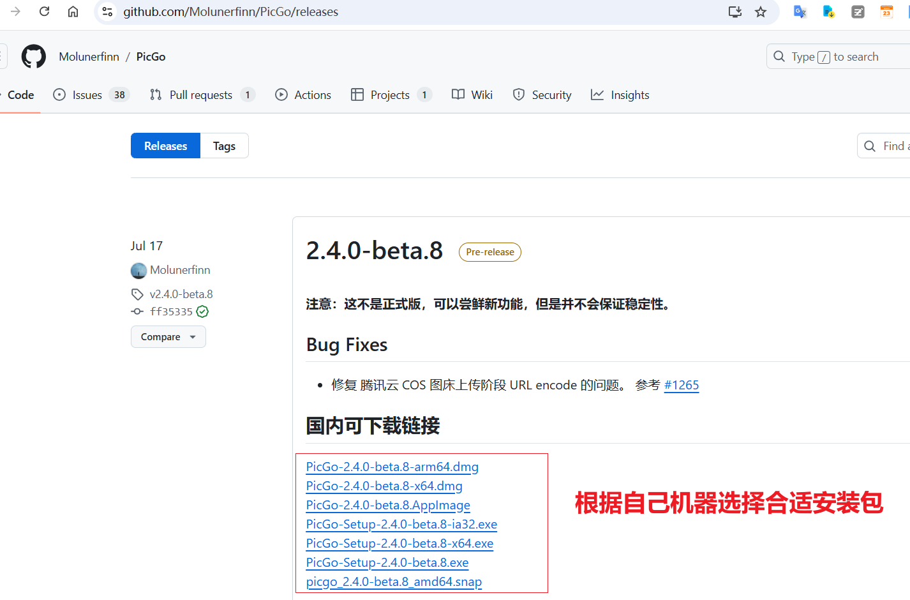Bookmark this page with star icon
Viewport: 910px width, 600px height.
(x=761, y=11)
